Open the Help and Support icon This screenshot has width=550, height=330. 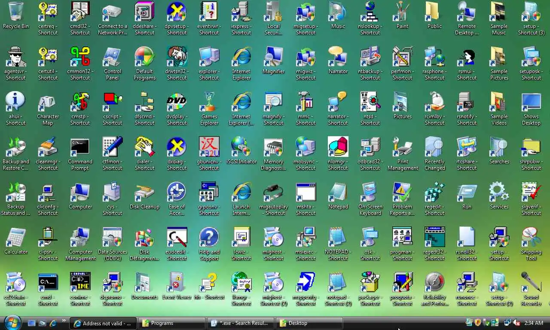tap(209, 237)
